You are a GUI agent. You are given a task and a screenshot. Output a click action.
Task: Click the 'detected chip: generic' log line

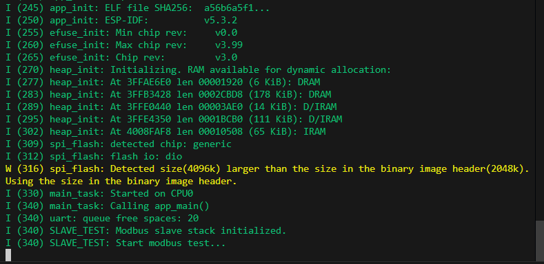(119, 144)
